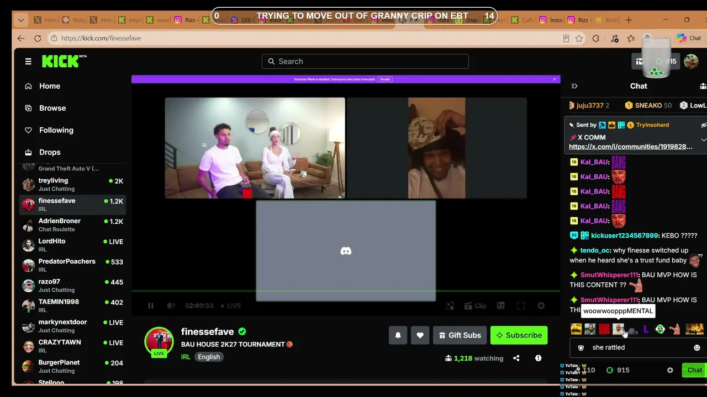Open AdrienBroner channel in sidebar
This screenshot has height=397, width=707.
[73, 225]
